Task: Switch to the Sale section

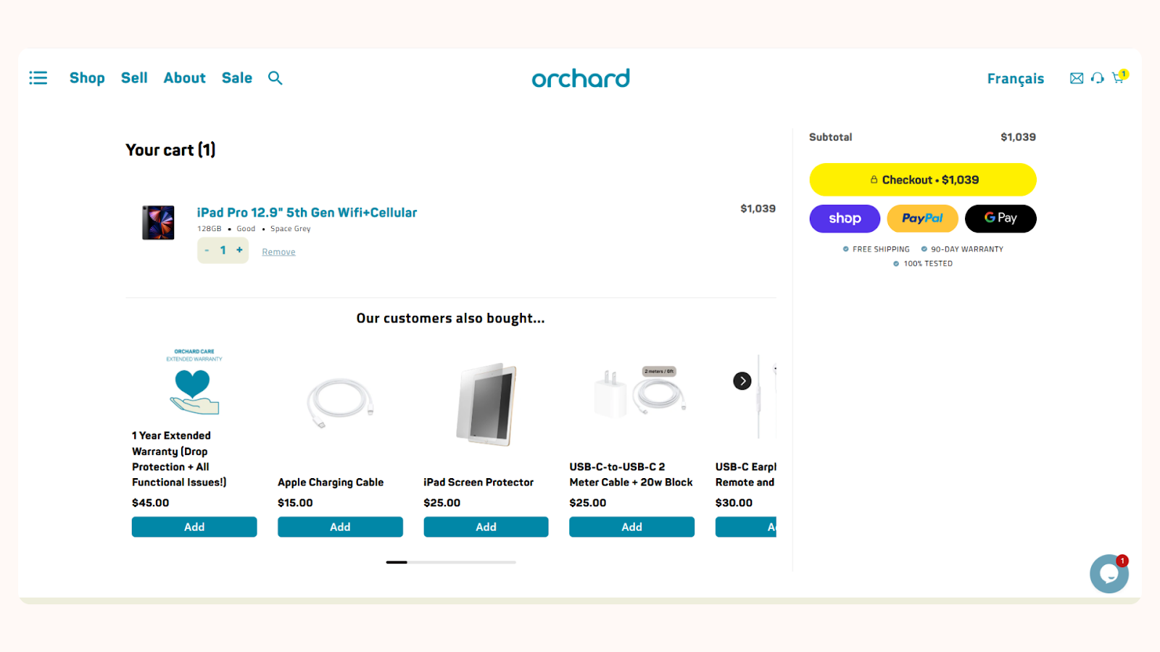Action: (x=236, y=78)
